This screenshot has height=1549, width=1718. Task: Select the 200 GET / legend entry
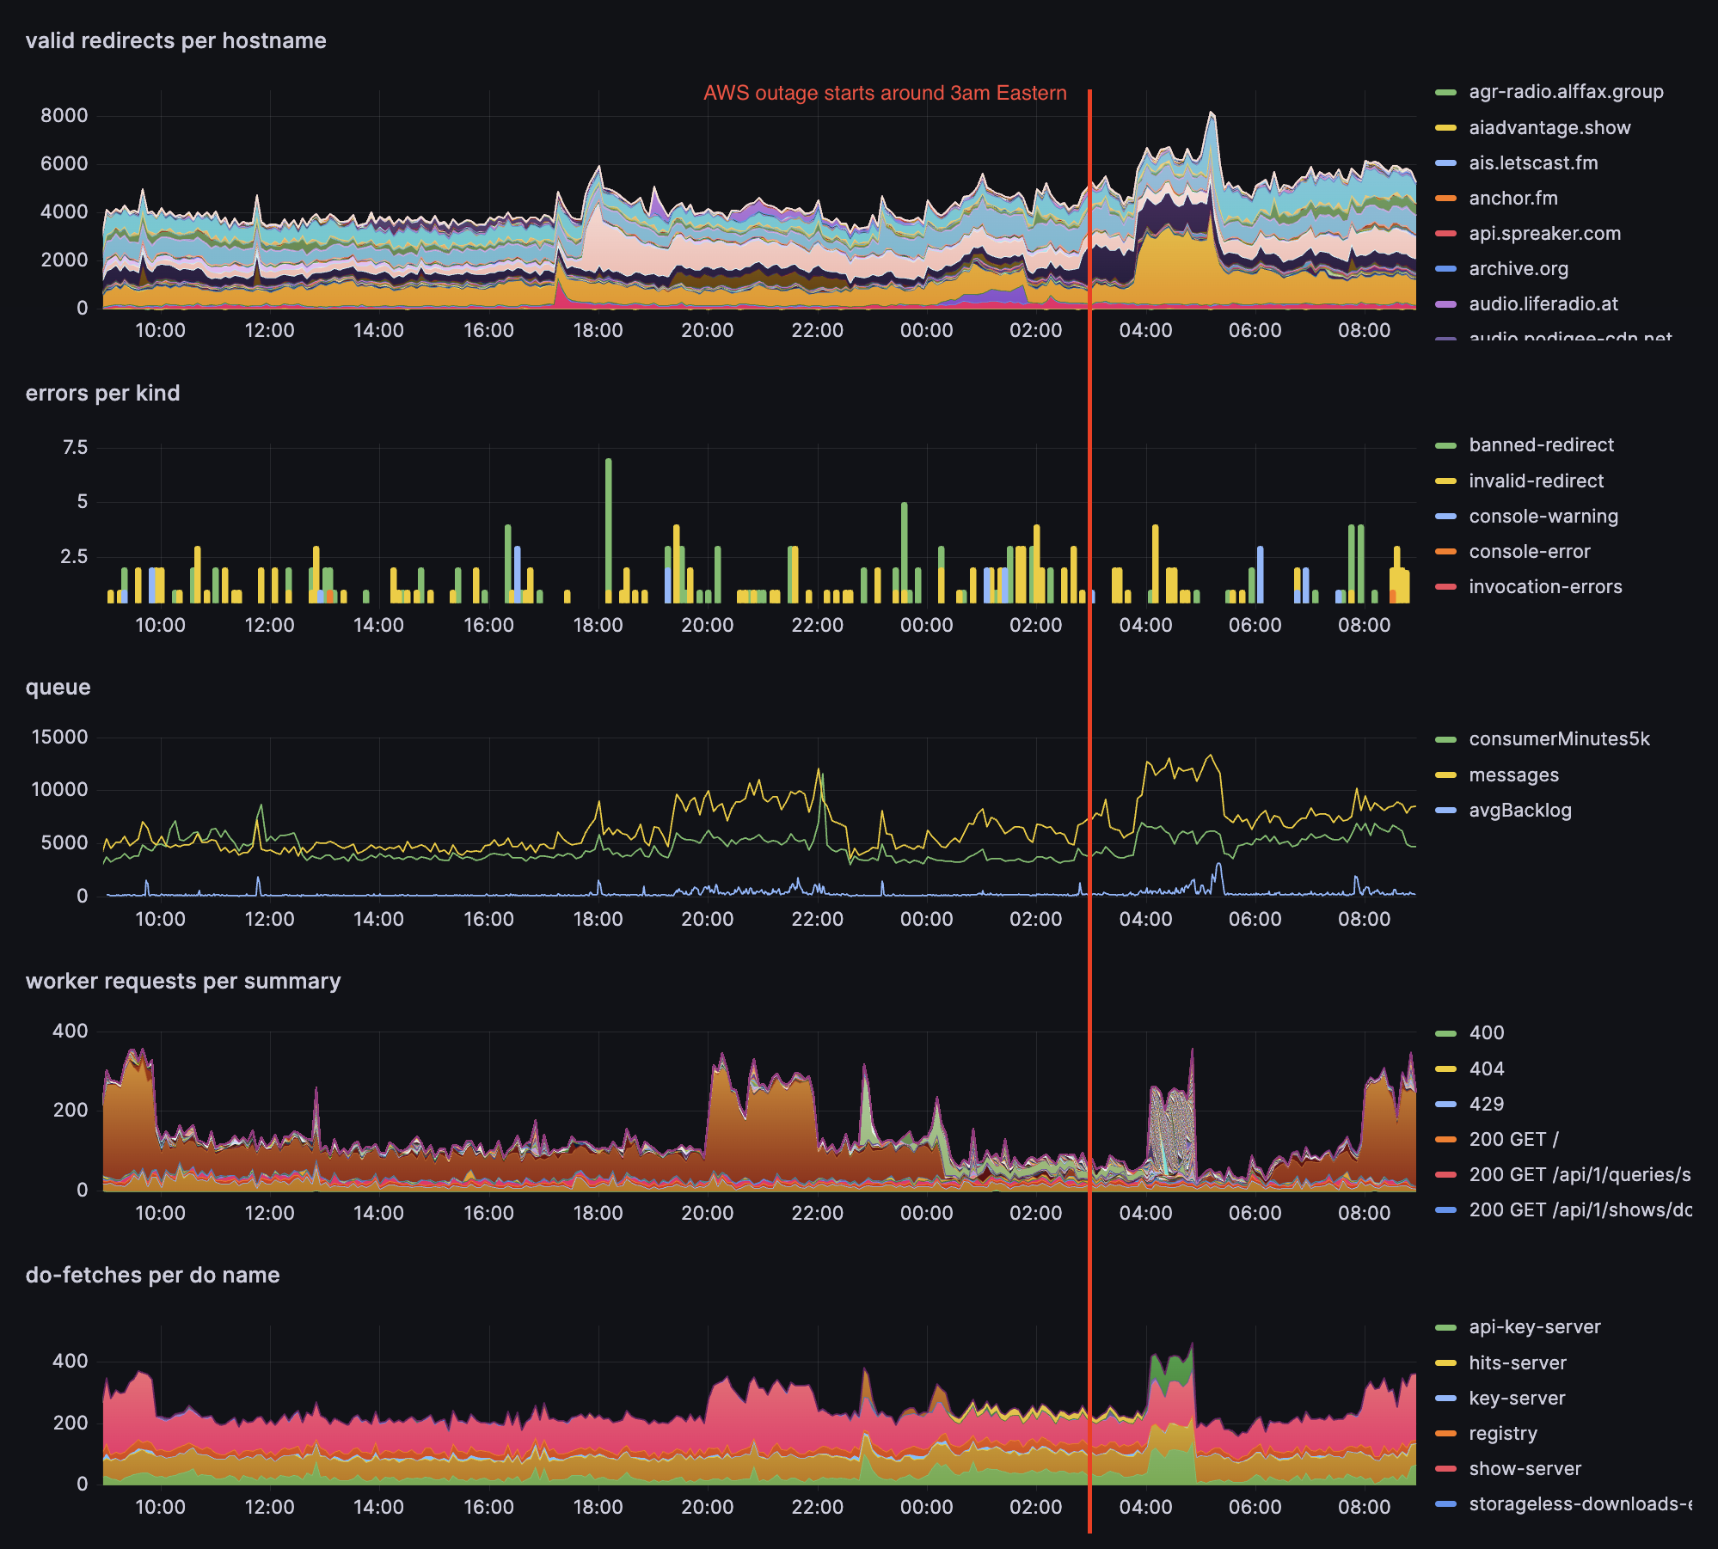tap(1512, 1140)
